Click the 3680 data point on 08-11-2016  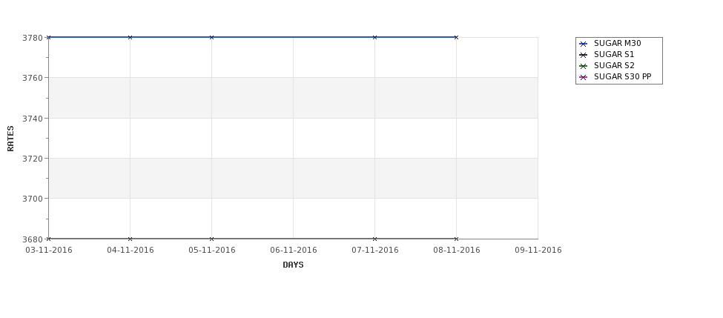pyautogui.click(x=456, y=239)
